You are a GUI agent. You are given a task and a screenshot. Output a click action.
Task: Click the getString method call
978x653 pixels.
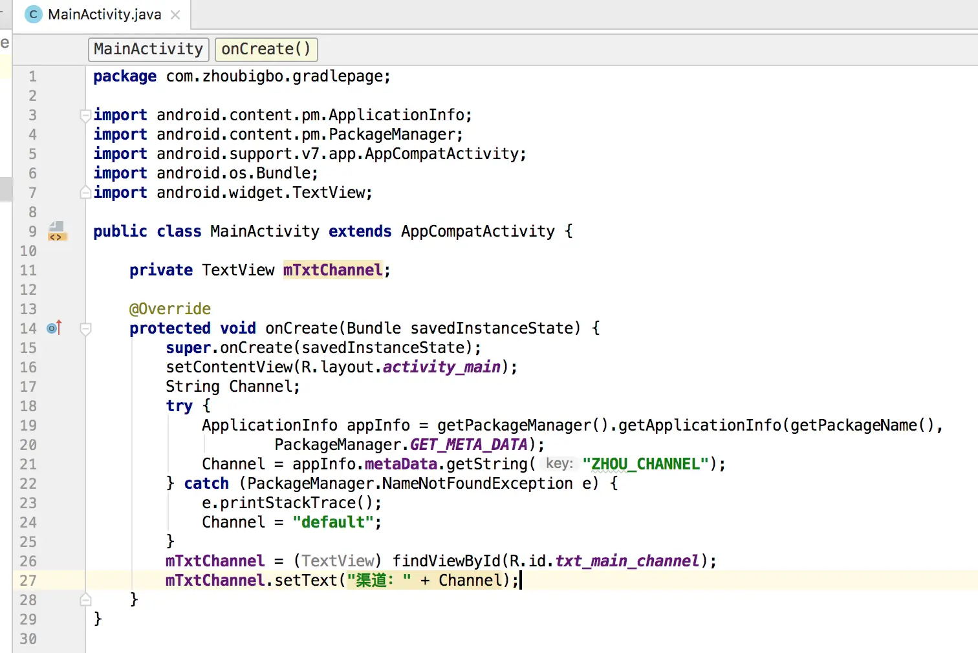click(x=486, y=464)
